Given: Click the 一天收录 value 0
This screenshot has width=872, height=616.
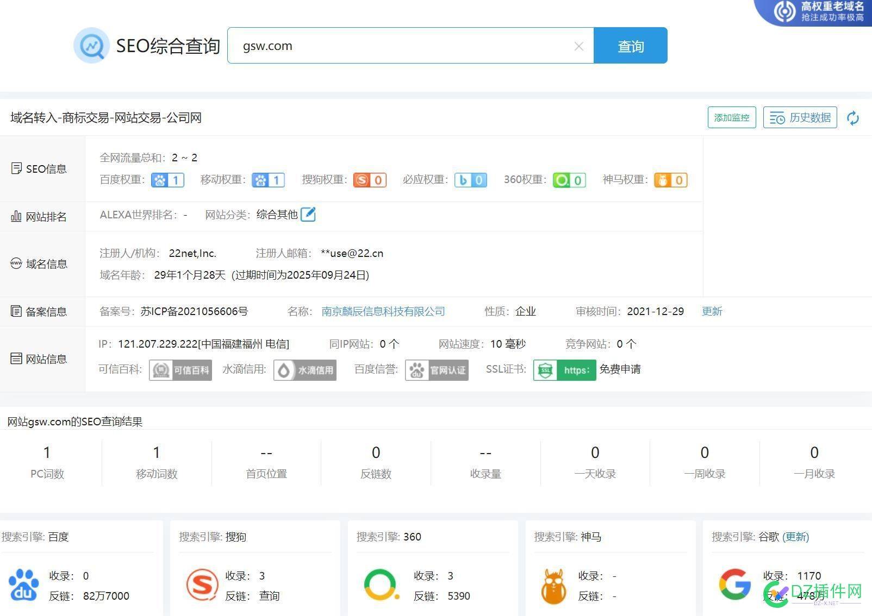Looking at the screenshot, I should tap(595, 452).
